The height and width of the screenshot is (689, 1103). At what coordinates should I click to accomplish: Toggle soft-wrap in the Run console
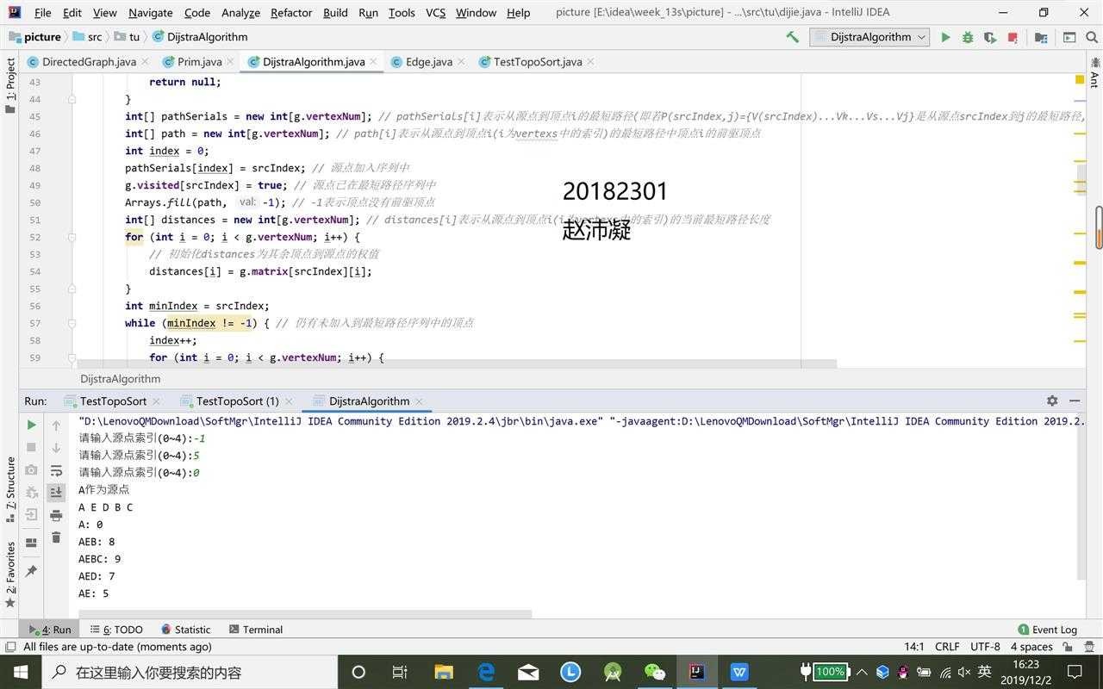(56, 470)
